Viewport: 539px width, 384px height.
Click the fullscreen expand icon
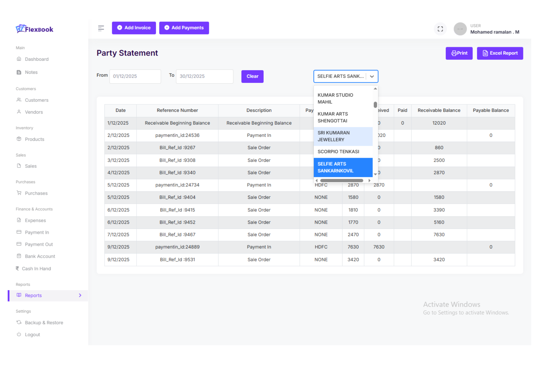pyautogui.click(x=440, y=29)
